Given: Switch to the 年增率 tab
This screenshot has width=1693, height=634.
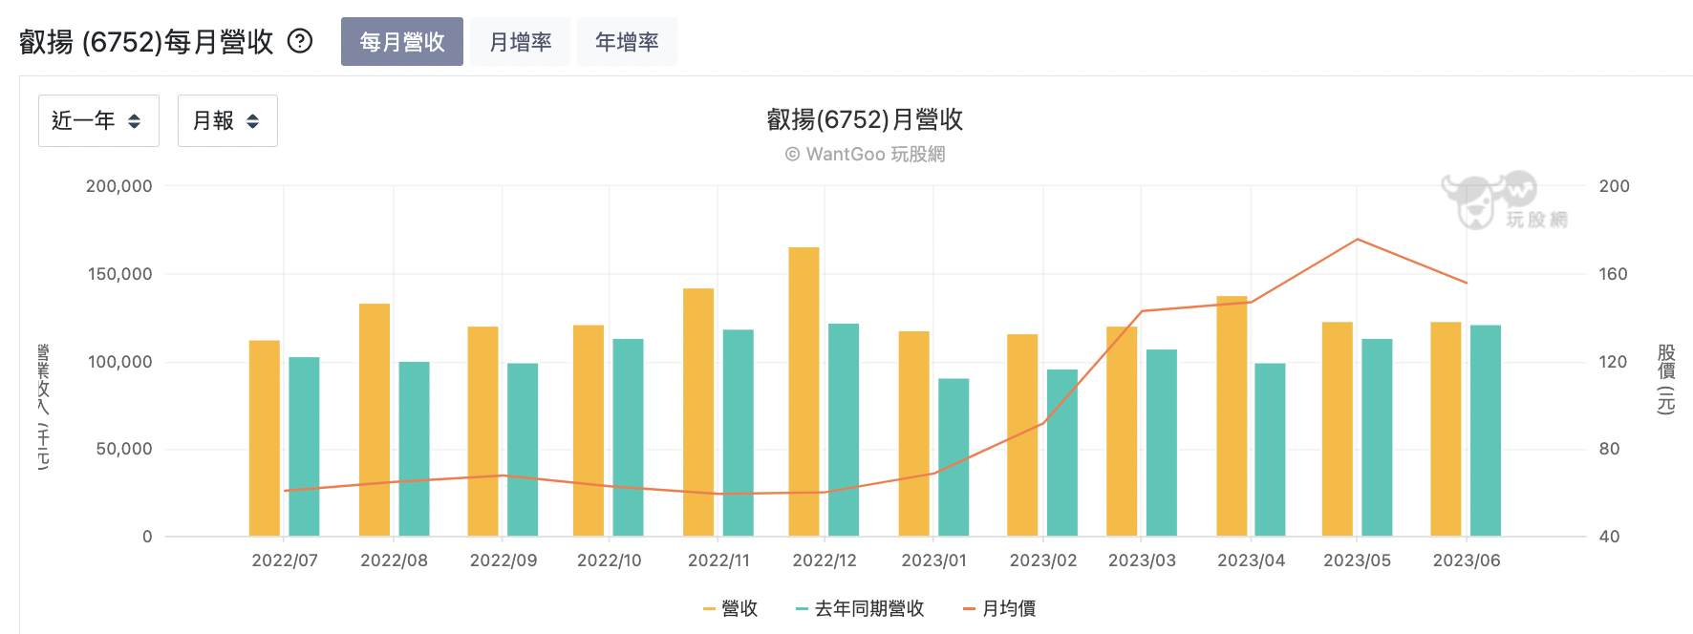Looking at the screenshot, I should 627,42.
